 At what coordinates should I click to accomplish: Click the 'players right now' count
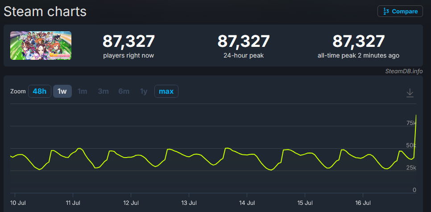[128, 41]
